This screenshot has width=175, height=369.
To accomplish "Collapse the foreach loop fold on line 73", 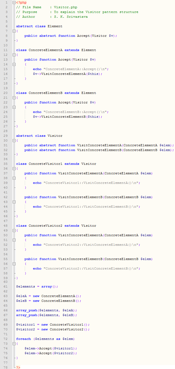I will pos(14,344).
